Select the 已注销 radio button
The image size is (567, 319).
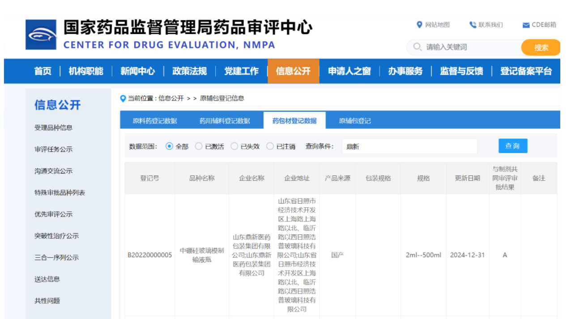pos(270,146)
